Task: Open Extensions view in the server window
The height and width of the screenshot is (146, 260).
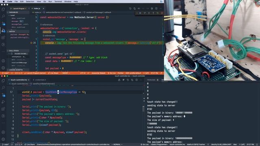Action: tap(3, 38)
